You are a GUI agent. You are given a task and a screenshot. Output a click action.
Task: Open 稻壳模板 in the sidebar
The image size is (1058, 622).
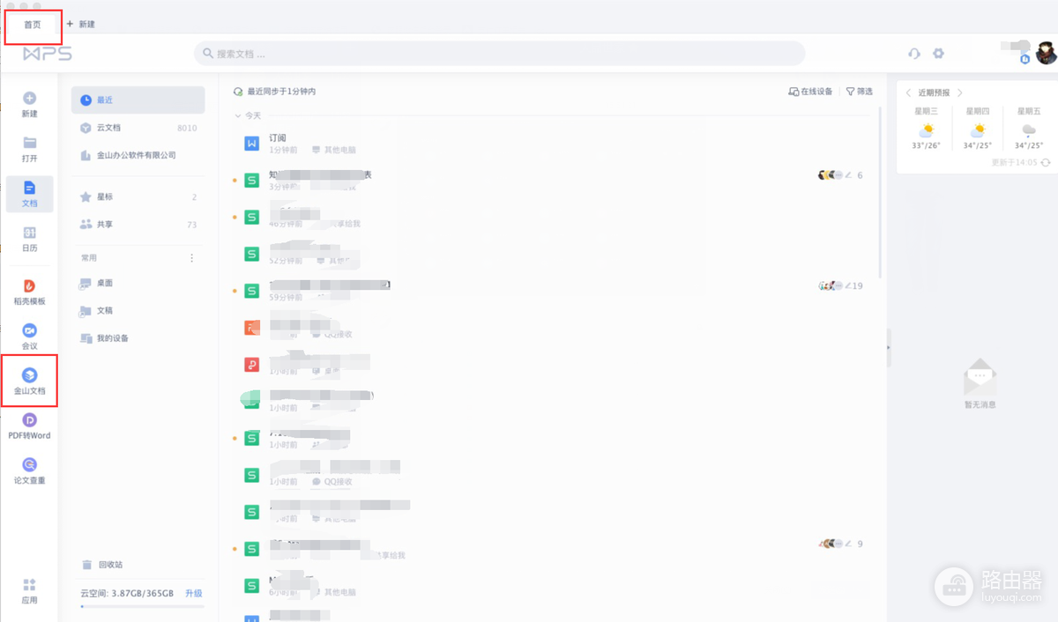click(x=29, y=292)
